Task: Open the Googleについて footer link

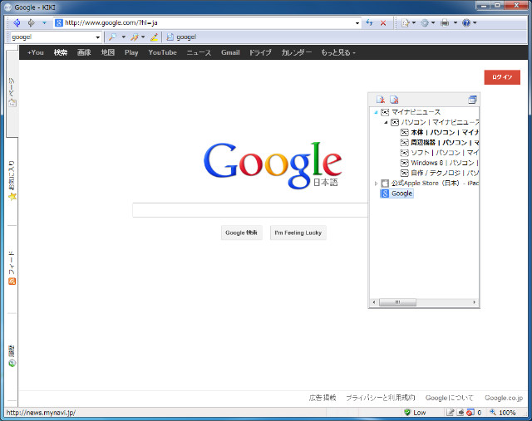Action: (x=449, y=398)
